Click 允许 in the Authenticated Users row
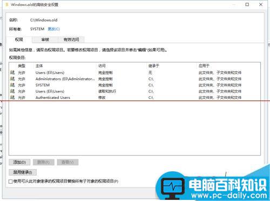The image size is (270, 201). [22, 97]
